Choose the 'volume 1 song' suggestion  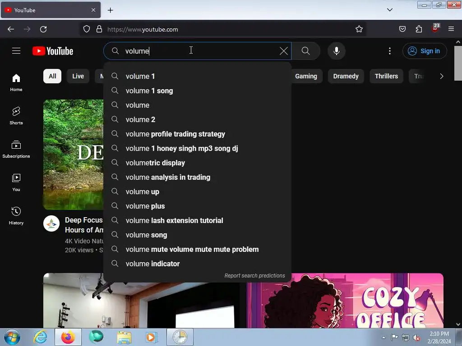coord(198,91)
